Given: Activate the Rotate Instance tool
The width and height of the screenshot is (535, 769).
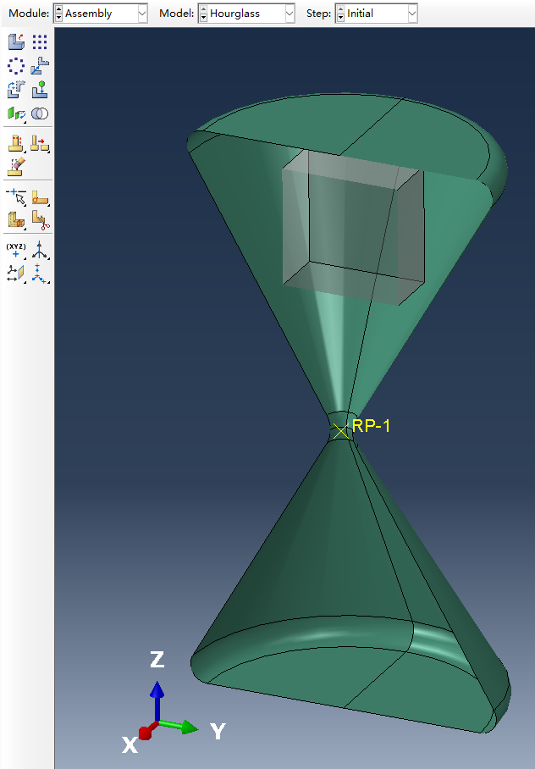Looking at the screenshot, I should pos(16,89).
